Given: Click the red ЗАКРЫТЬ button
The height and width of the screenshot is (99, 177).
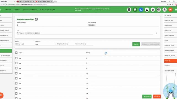Looking at the screenshot, I should 157,97.
